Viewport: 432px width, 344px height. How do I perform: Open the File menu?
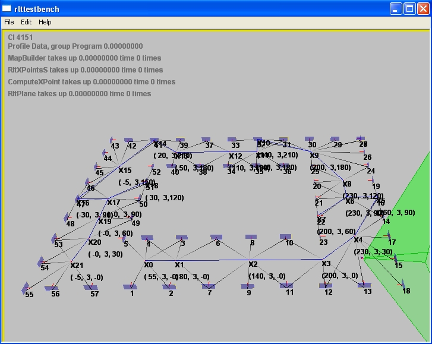[x=9, y=22]
